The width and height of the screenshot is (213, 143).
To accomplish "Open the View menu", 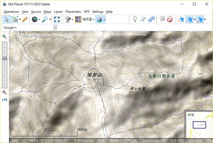I will 25,12.
